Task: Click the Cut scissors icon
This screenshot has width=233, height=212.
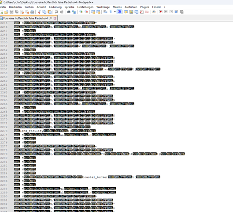Action: pyautogui.click(x=39, y=12)
